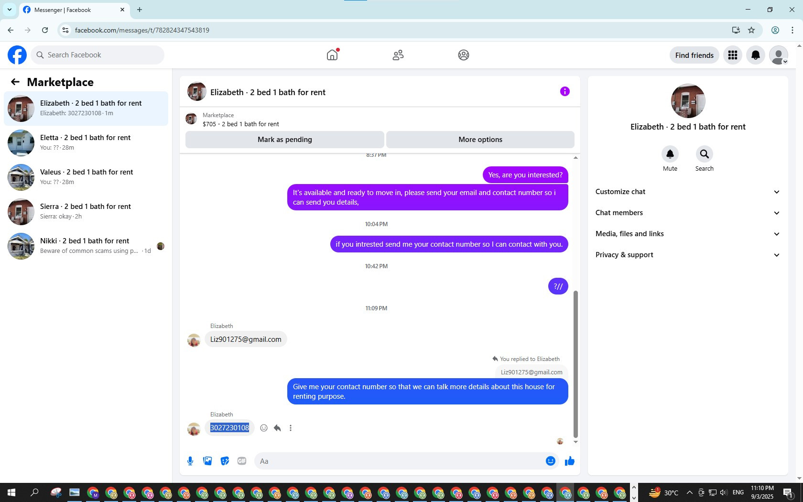View site information in address bar
Screen dimensions: 803x502
65,30
